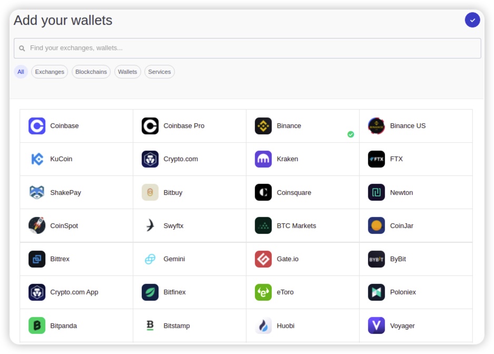Click the CoinSpot rocket icon

tap(37, 225)
